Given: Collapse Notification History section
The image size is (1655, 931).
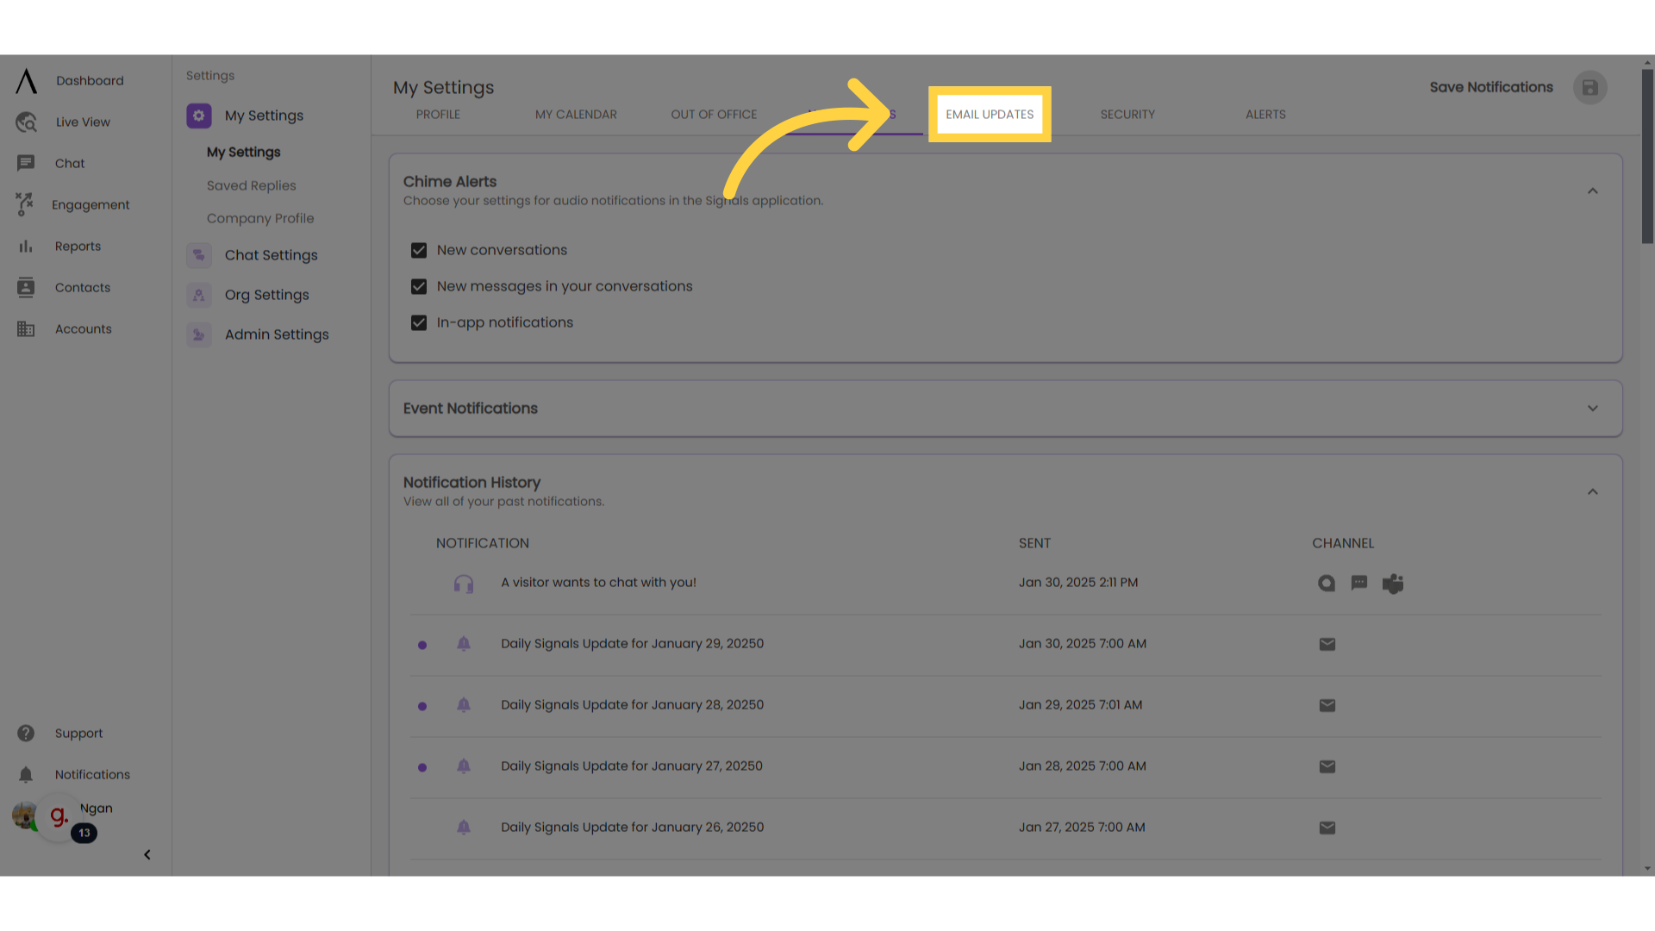Looking at the screenshot, I should click(x=1592, y=491).
